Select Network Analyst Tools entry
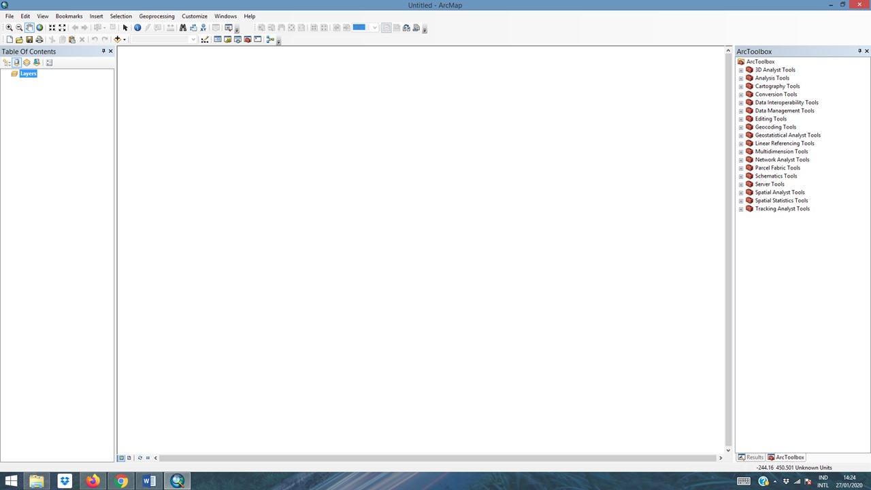Screen dimensions: 871x490 coord(782,160)
